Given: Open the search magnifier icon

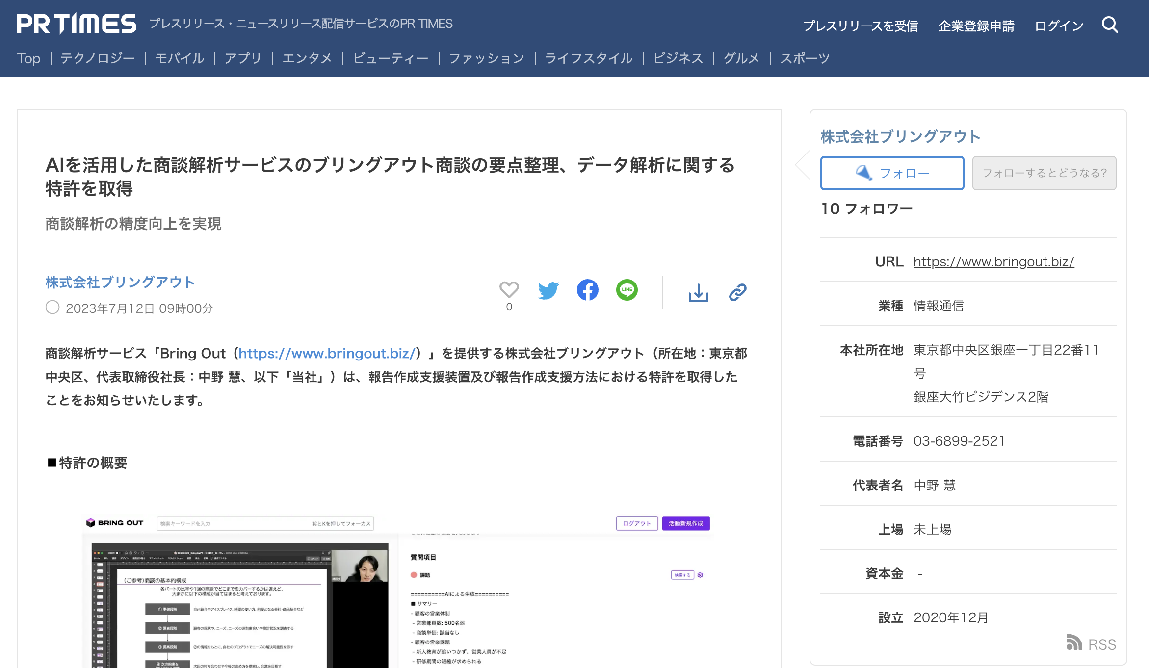Looking at the screenshot, I should pyautogui.click(x=1110, y=25).
